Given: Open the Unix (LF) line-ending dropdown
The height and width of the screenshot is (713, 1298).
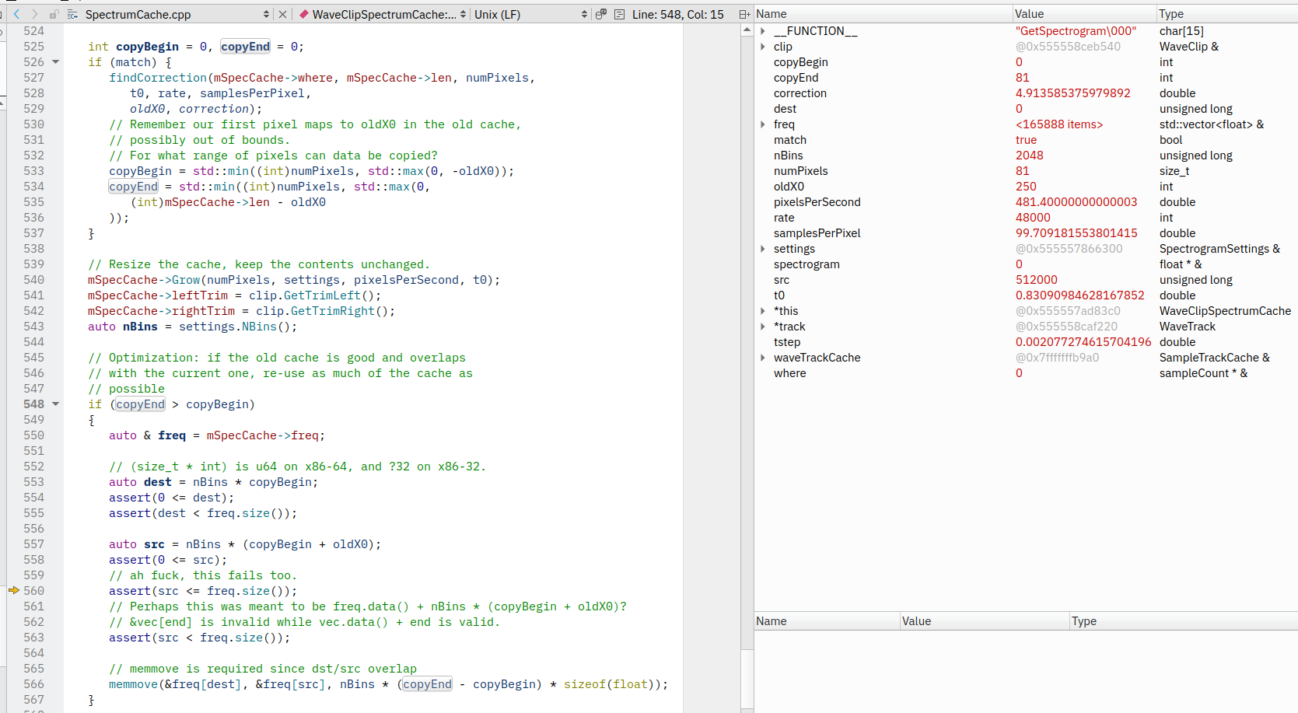Looking at the screenshot, I should click(x=584, y=13).
